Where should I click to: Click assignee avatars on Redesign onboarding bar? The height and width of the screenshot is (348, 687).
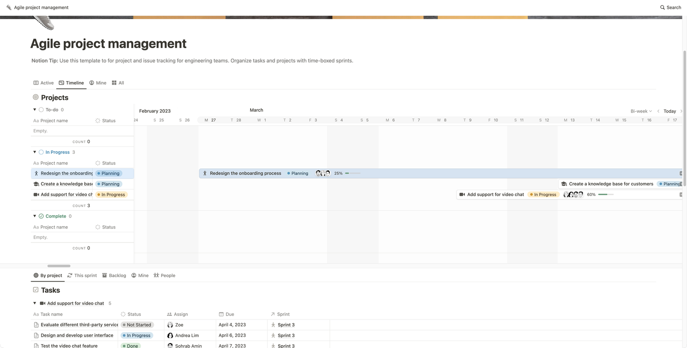323,174
